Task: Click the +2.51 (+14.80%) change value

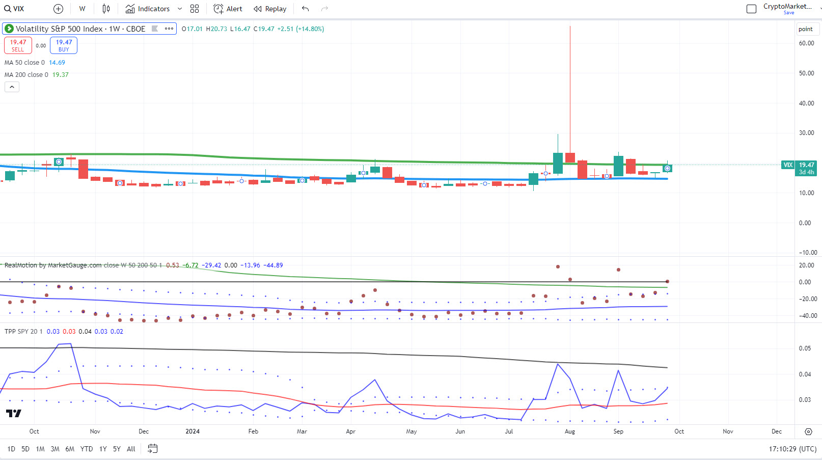Action: click(300, 29)
